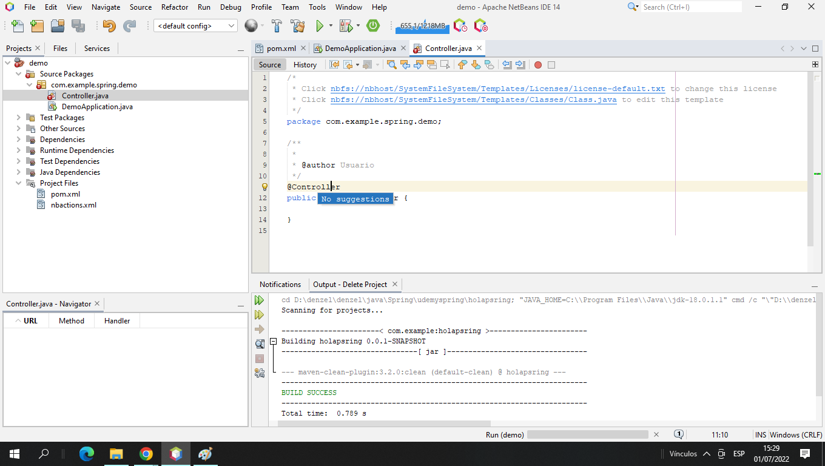Click the Profile Project icon
The height and width of the screenshot is (466, 825).
pyautogui.click(x=460, y=26)
